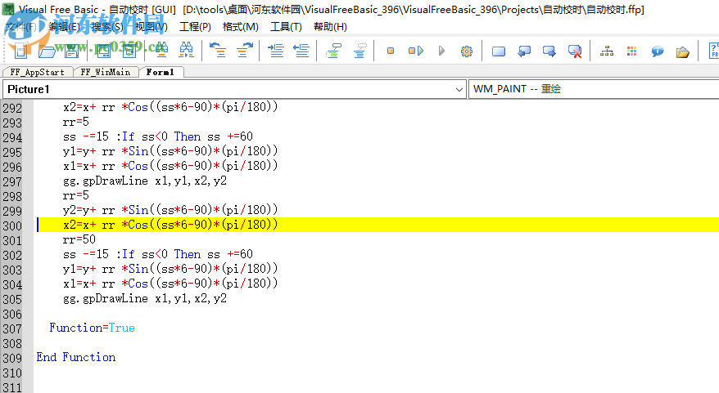Open the 格式(M) menu
The image size is (719, 393).
click(x=240, y=27)
